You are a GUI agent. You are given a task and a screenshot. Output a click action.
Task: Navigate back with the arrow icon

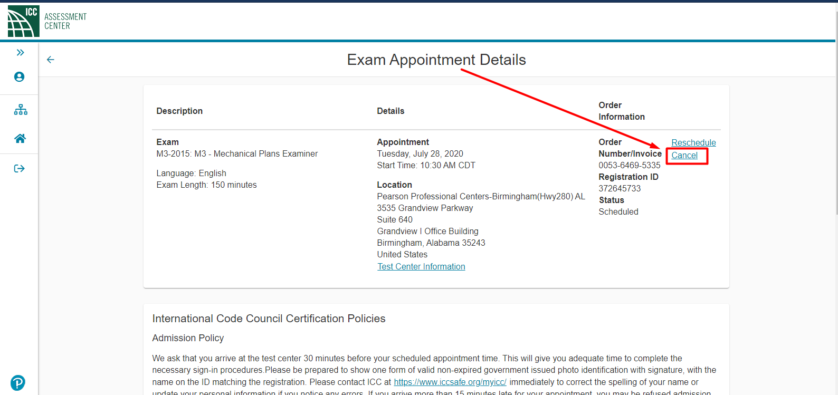[50, 60]
